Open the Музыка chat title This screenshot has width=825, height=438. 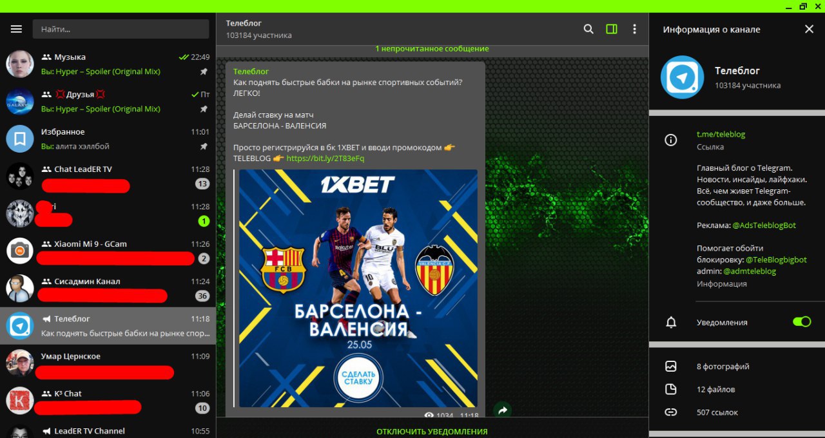click(70, 57)
